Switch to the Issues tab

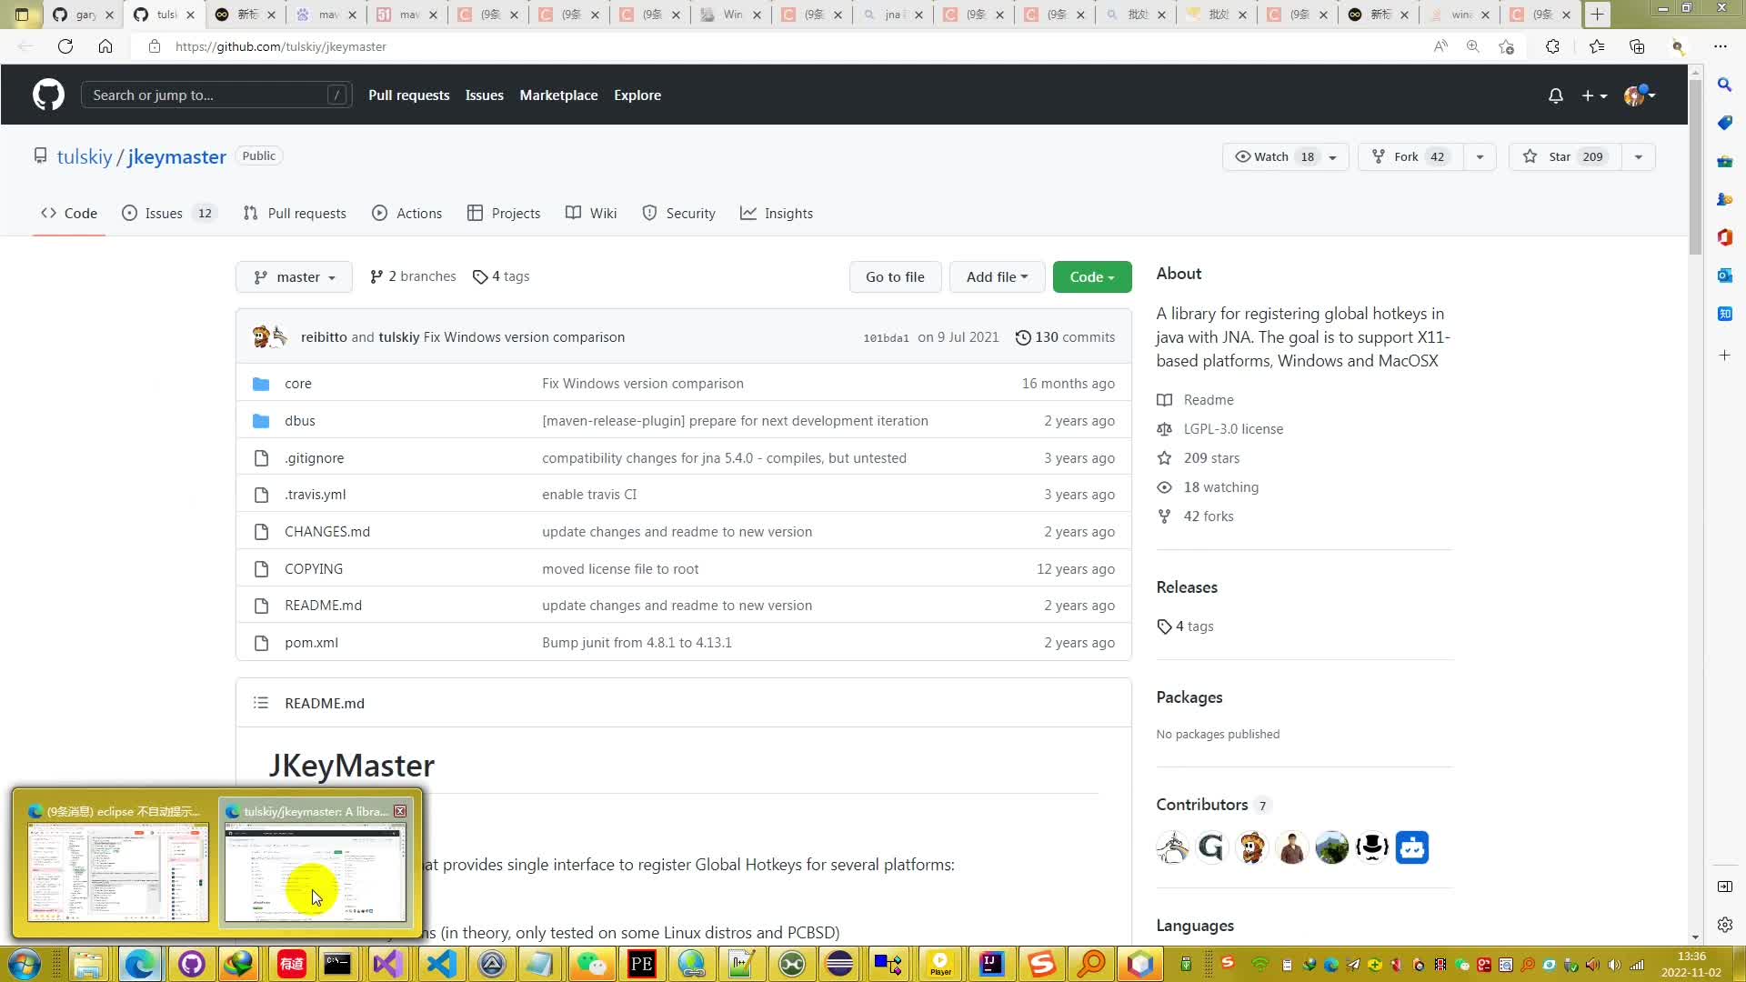[x=166, y=213]
